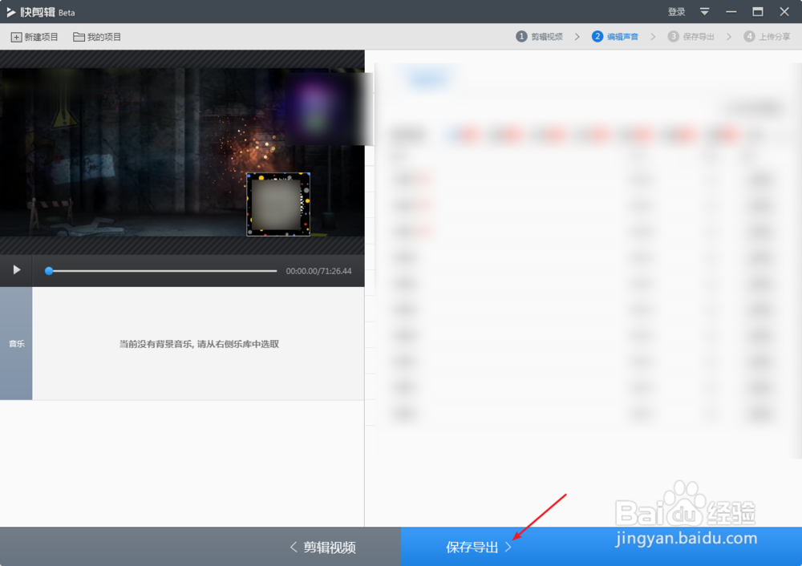Click the playback time 00:00.00/71:26.44
802x566 pixels.
[x=318, y=271]
